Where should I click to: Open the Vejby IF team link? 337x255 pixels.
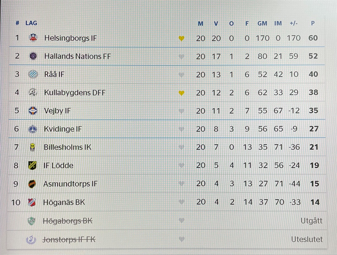57,111
